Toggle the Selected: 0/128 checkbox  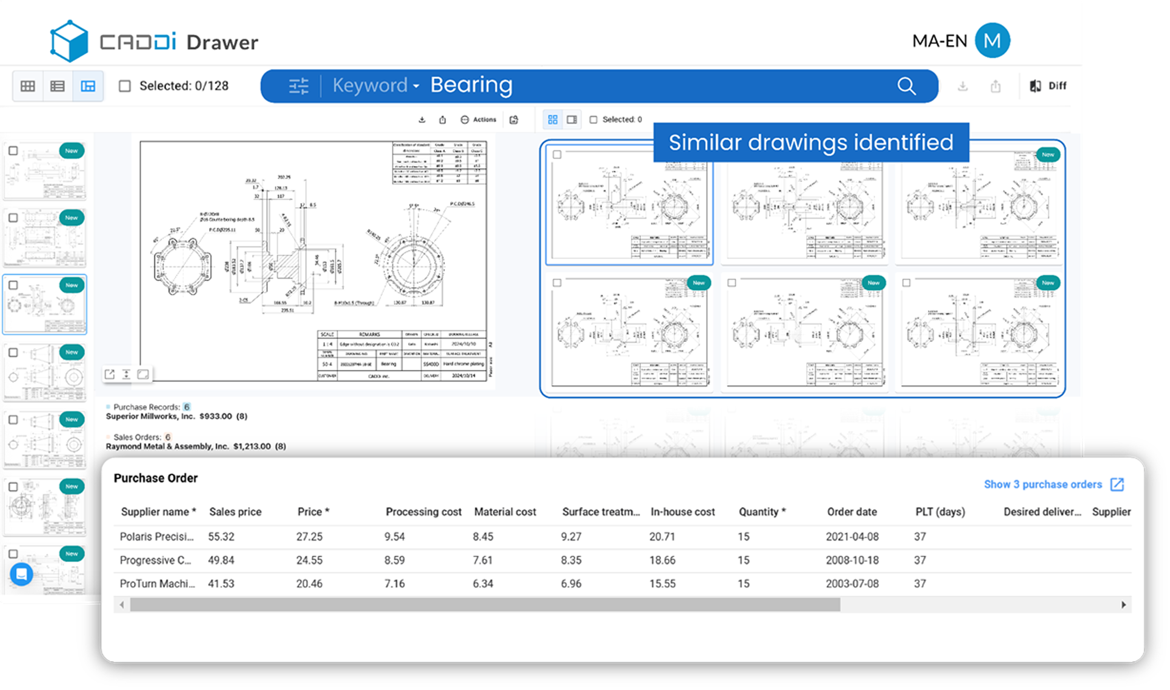[x=124, y=86]
